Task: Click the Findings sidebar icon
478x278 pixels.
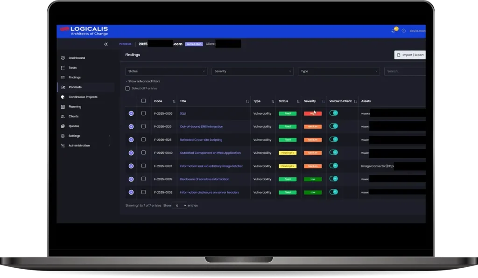Action: pyautogui.click(x=63, y=77)
